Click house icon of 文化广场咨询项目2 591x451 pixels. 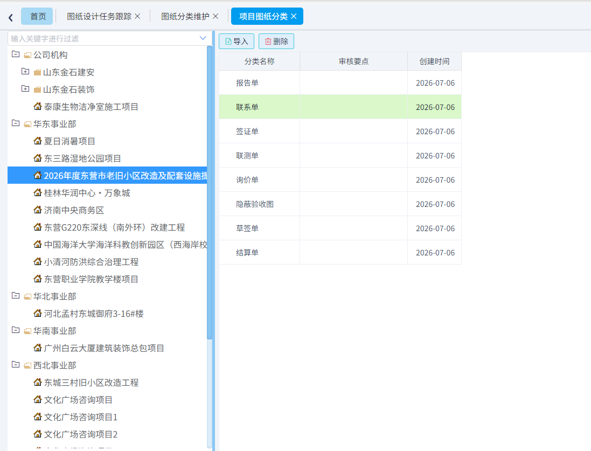pyautogui.click(x=38, y=434)
